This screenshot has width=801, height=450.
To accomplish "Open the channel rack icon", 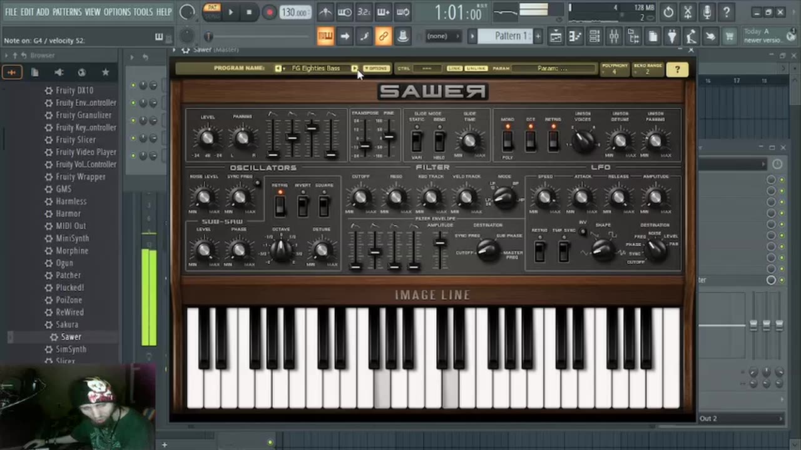I will point(594,37).
